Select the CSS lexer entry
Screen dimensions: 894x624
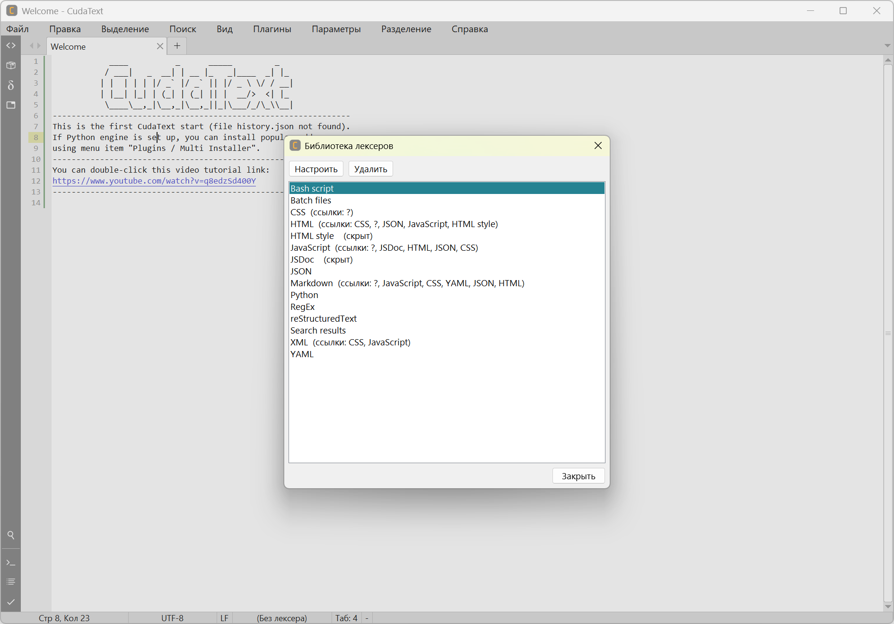coord(447,212)
